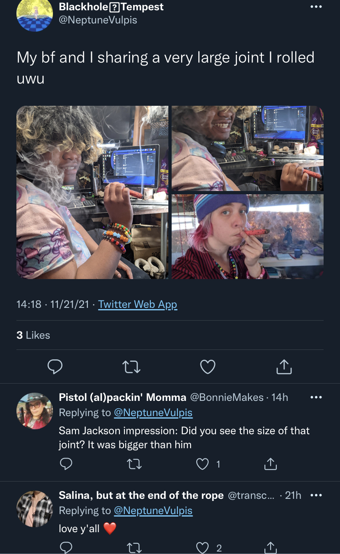Open more options for Blackhole Tempest tweet
Screen dimensions: 340x554
[316, 7]
